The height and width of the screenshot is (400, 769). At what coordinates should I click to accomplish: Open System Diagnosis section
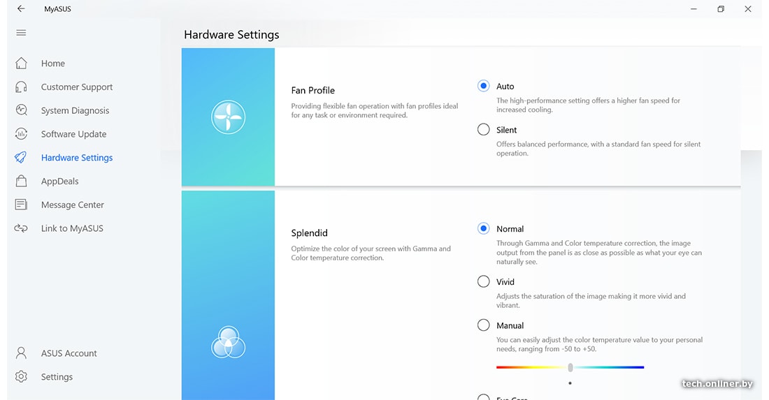click(x=75, y=110)
